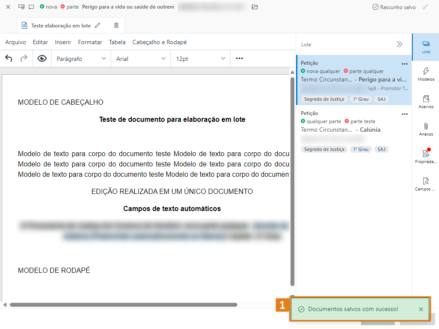Click the Undo arrow in the toolbar
439x329 pixels.
click(8, 58)
